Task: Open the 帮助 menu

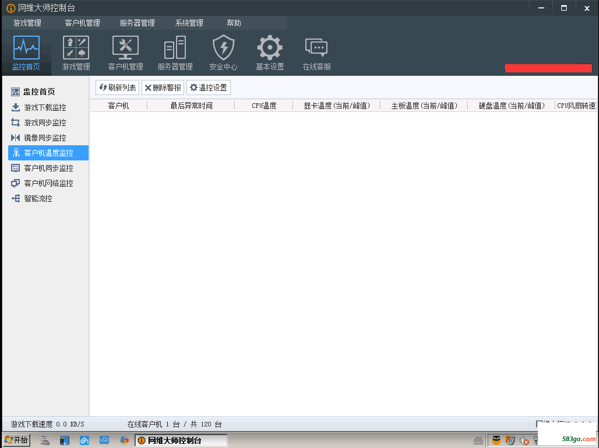Action: pyautogui.click(x=234, y=23)
